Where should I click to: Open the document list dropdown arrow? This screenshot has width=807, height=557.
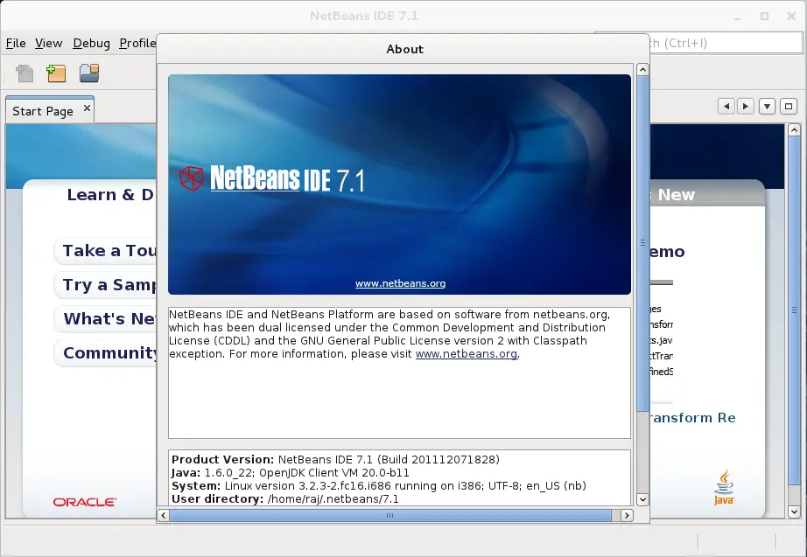767,107
